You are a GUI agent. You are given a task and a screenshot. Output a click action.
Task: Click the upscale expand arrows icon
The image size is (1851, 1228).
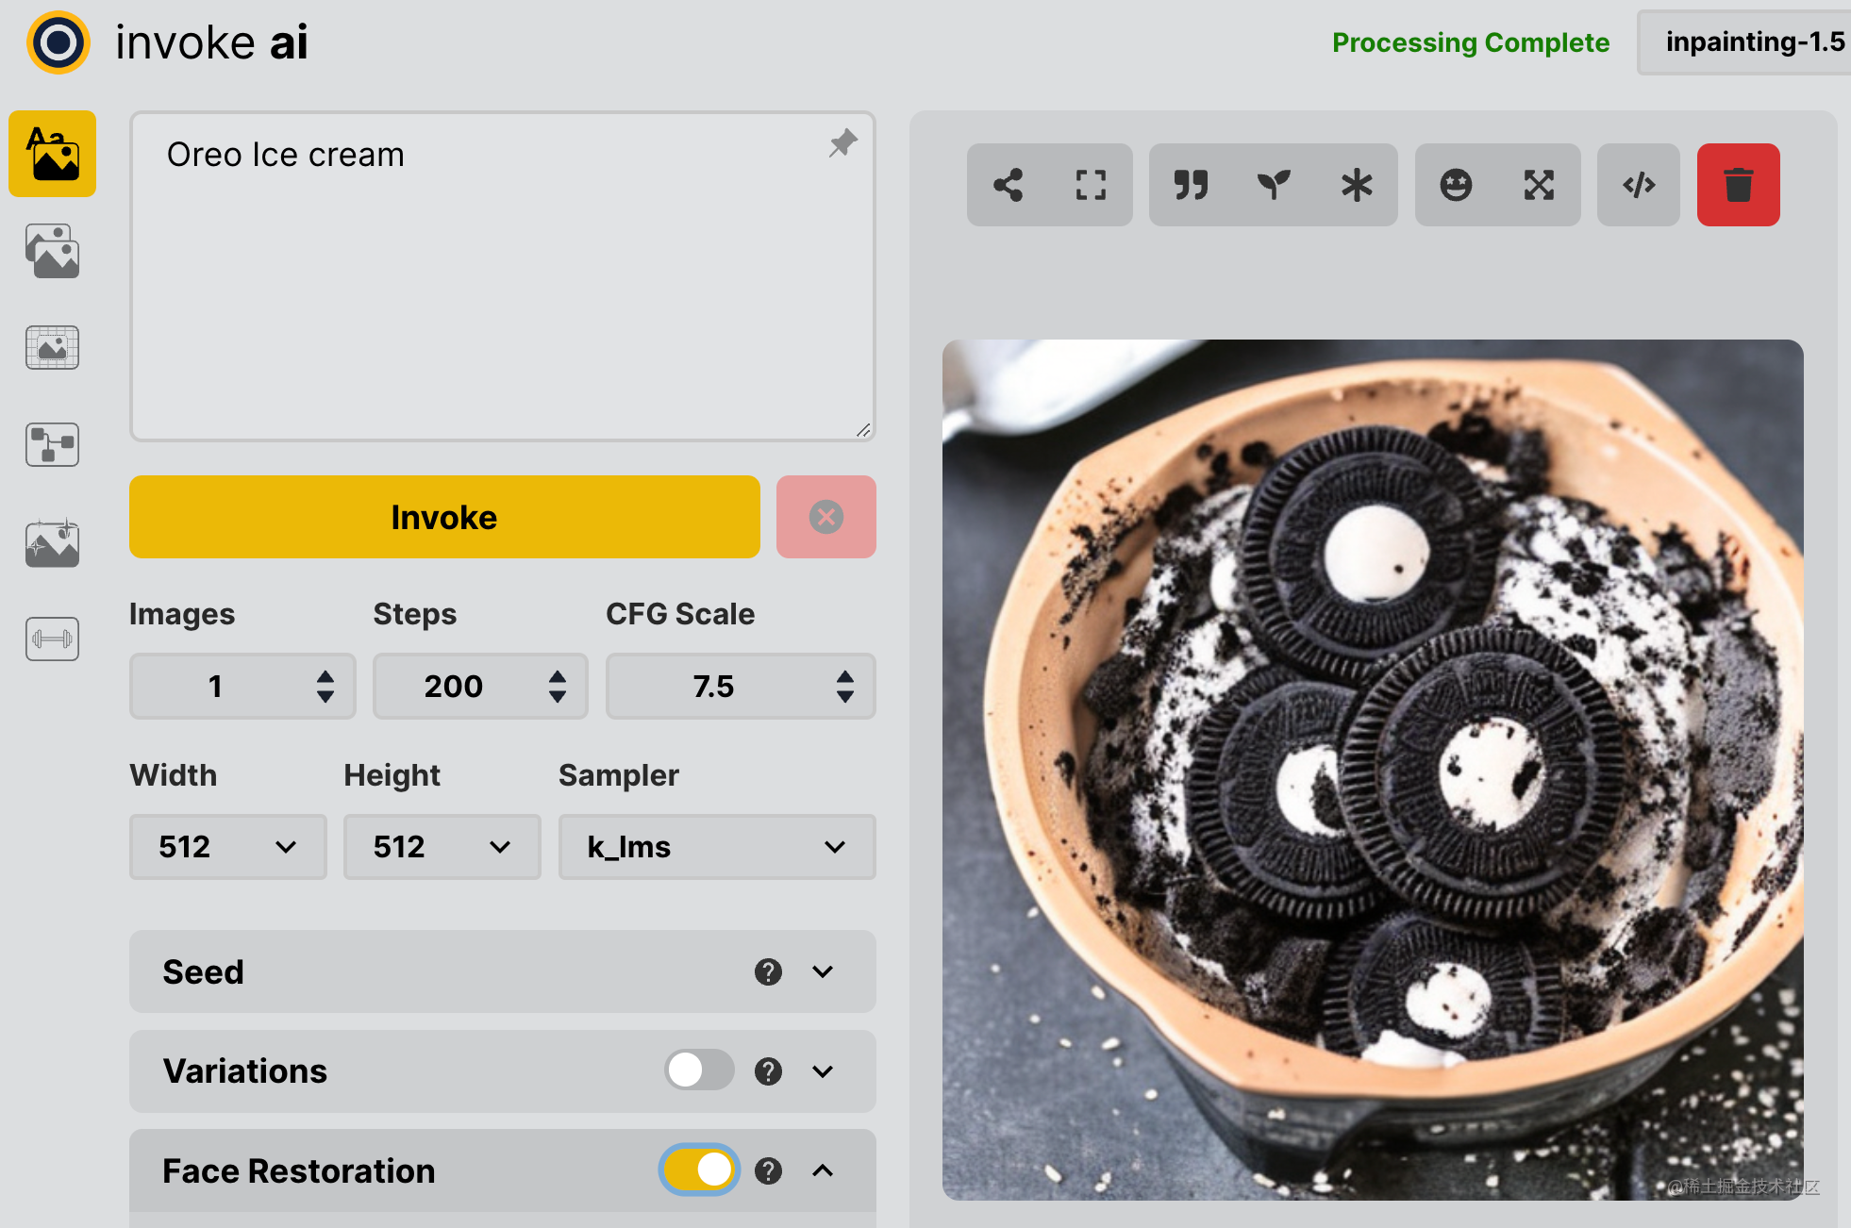pos(1539,185)
